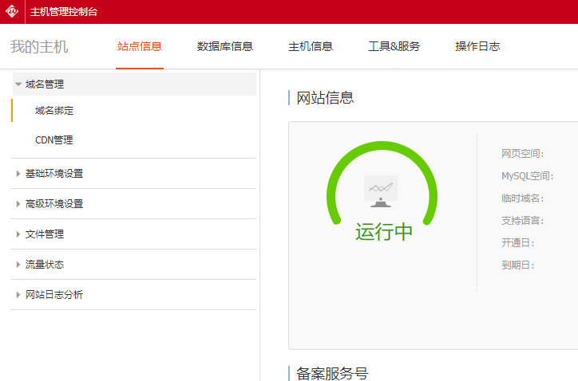Expand the 文件管理 arrow

(18, 234)
